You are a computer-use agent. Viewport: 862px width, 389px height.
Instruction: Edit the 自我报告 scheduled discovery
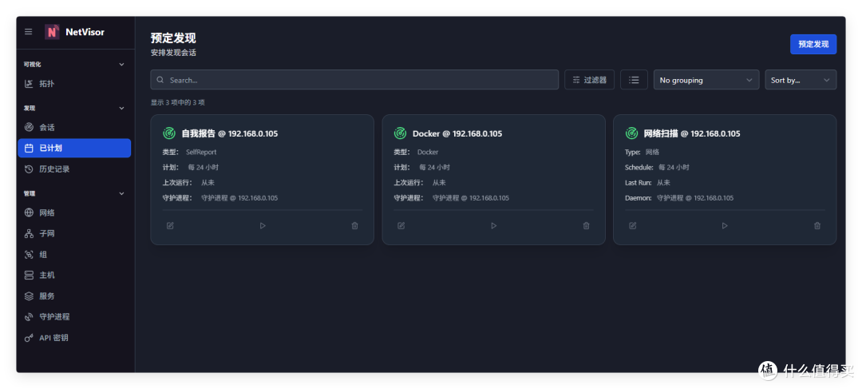(171, 225)
